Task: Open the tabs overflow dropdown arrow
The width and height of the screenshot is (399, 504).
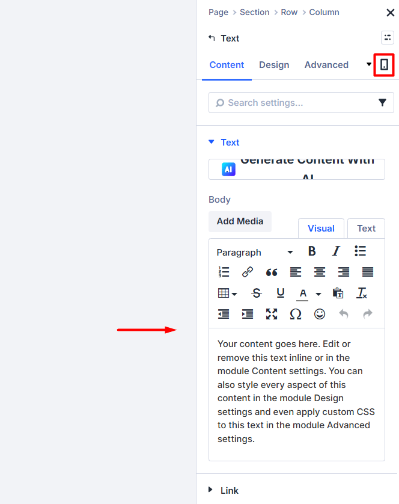Action: (x=369, y=64)
